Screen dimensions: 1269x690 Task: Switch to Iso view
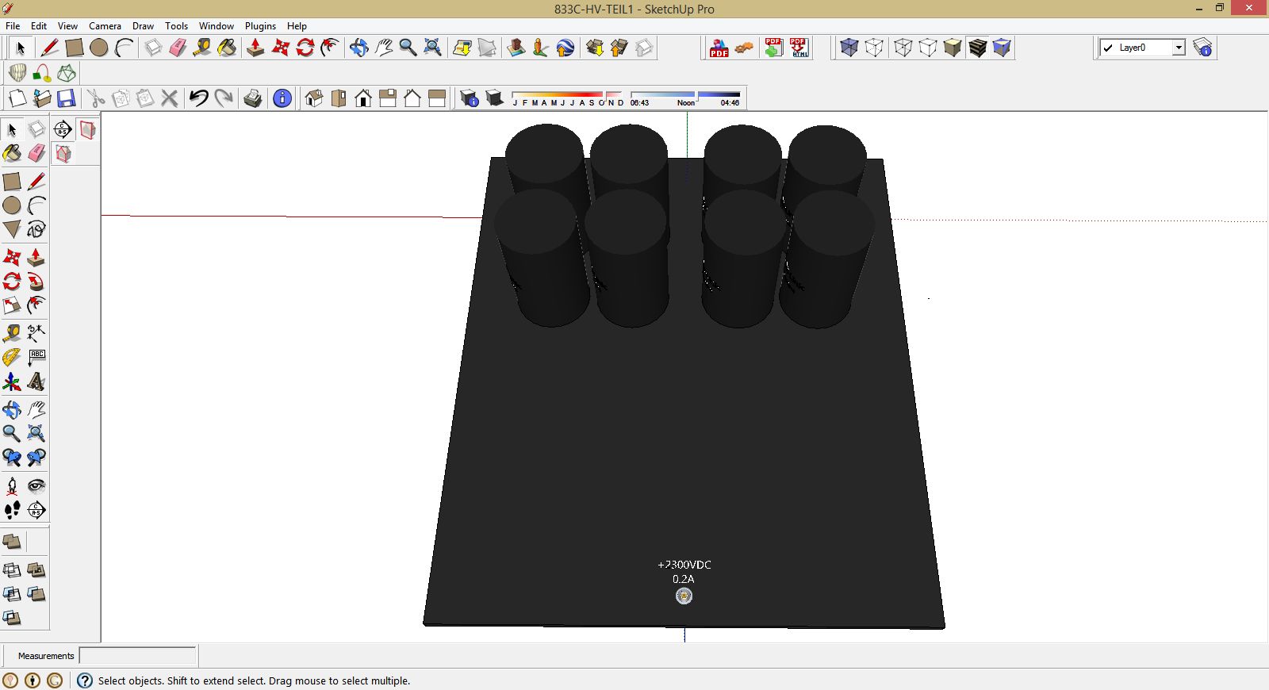point(314,98)
